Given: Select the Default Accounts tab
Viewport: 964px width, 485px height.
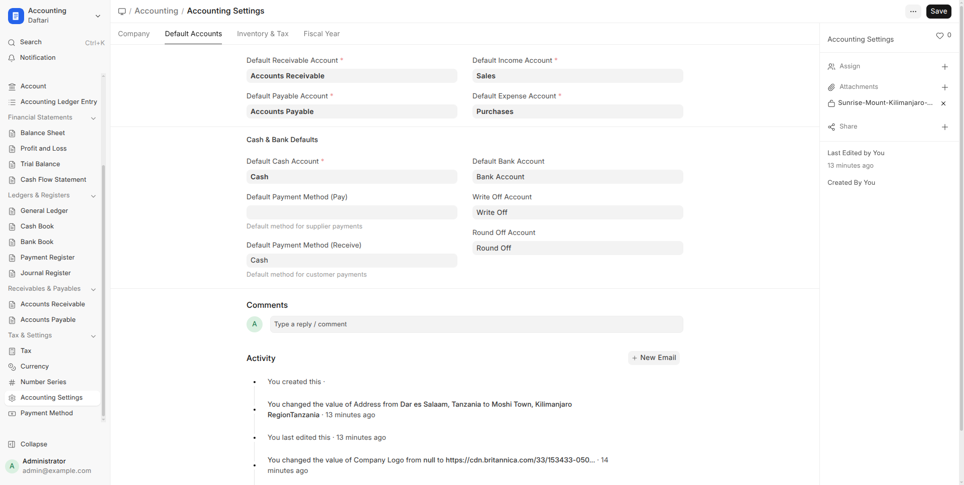Looking at the screenshot, I should (x=193, y=34).
